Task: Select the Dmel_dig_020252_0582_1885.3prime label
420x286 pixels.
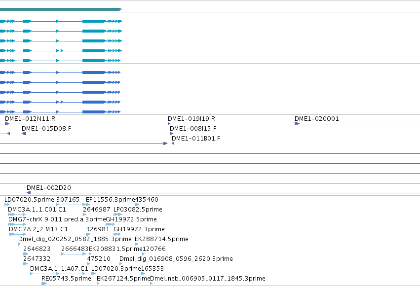Action: tap(75, 239)
